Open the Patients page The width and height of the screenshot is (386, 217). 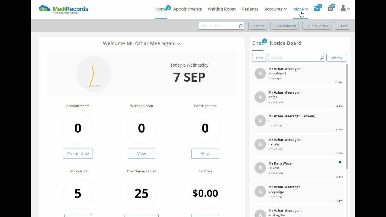(250, 9)
